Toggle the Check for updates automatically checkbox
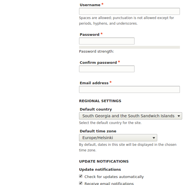This screenshot has width=190, height=185. pos(81,176)
